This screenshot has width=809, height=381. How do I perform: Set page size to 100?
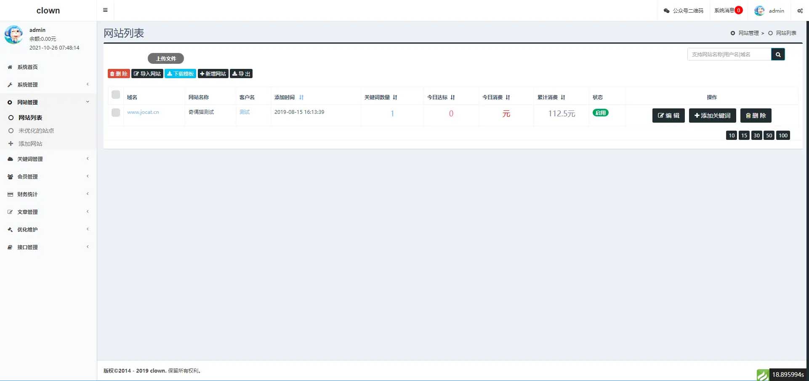pos(783,135)
